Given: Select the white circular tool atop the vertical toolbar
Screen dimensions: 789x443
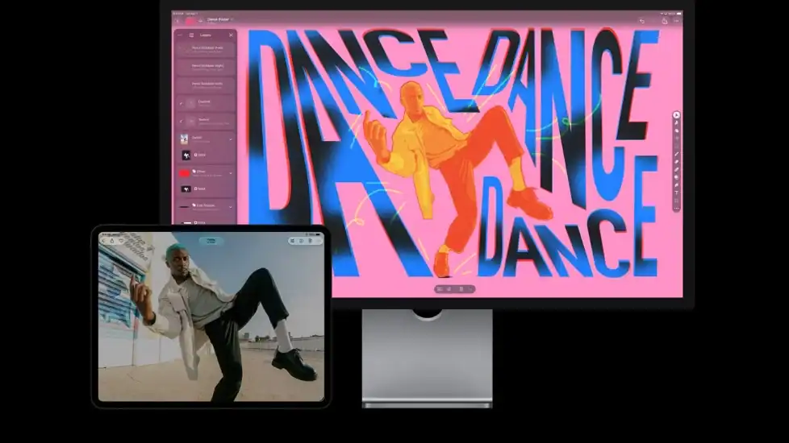Looking at the screenshot, I should (676, 115).
